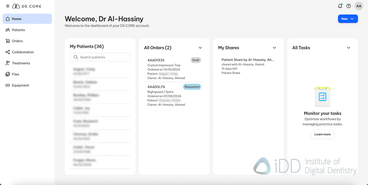
Task: Click the Patients sidebar icon
Action: click(8, 30)
